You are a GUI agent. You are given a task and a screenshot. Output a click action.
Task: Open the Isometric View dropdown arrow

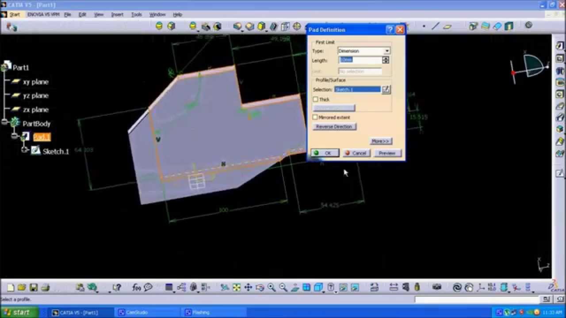324,291
